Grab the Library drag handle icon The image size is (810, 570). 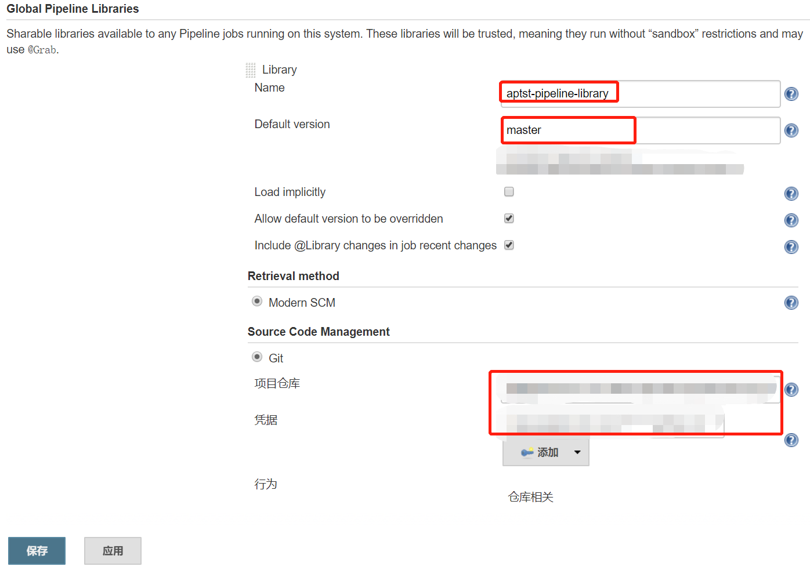pos(251,70)
